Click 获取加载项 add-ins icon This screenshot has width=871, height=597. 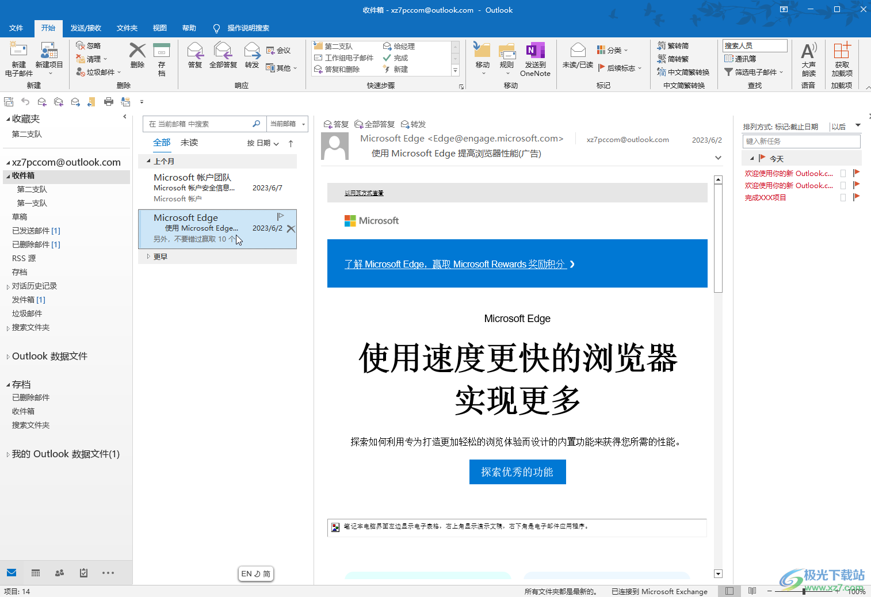point(842,59)
